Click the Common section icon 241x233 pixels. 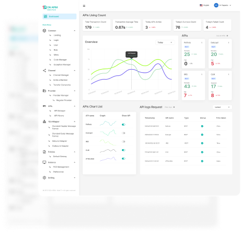coord(44,30)
